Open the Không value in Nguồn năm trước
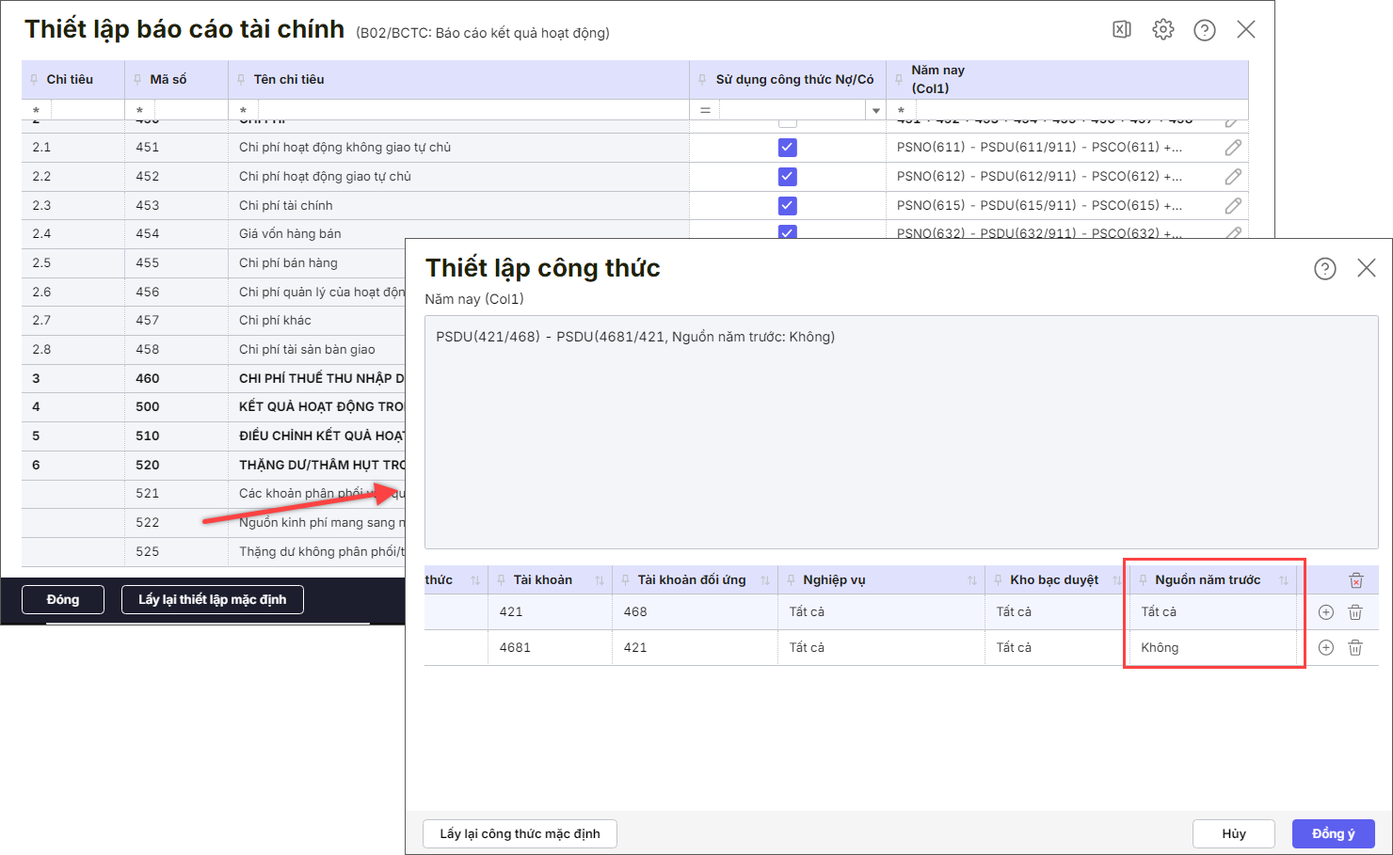Image resolution: width=1393 pixels, height=855 pixels. tap(1213, 648)
